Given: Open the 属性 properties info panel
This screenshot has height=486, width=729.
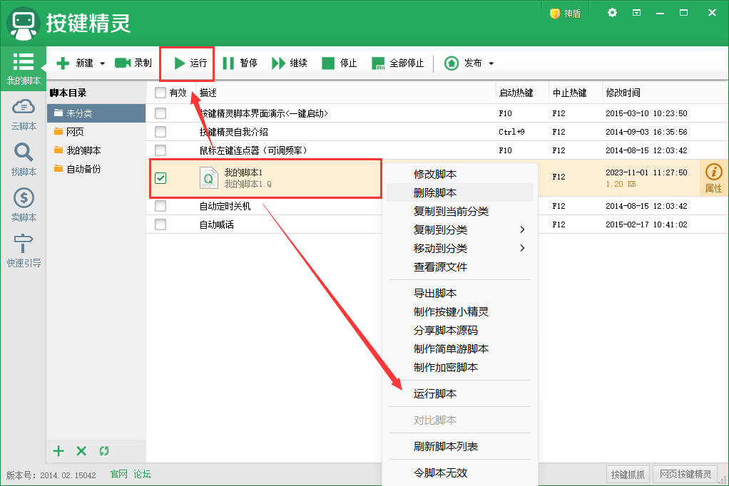Looking at the screenshot, I should tap(713, 178).
